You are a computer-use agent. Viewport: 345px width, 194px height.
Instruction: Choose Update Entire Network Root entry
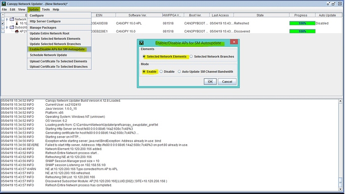(59, 33)
